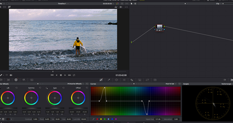
Task: Toggle A/B comparison in viewer
Action: tap(126, 7)
